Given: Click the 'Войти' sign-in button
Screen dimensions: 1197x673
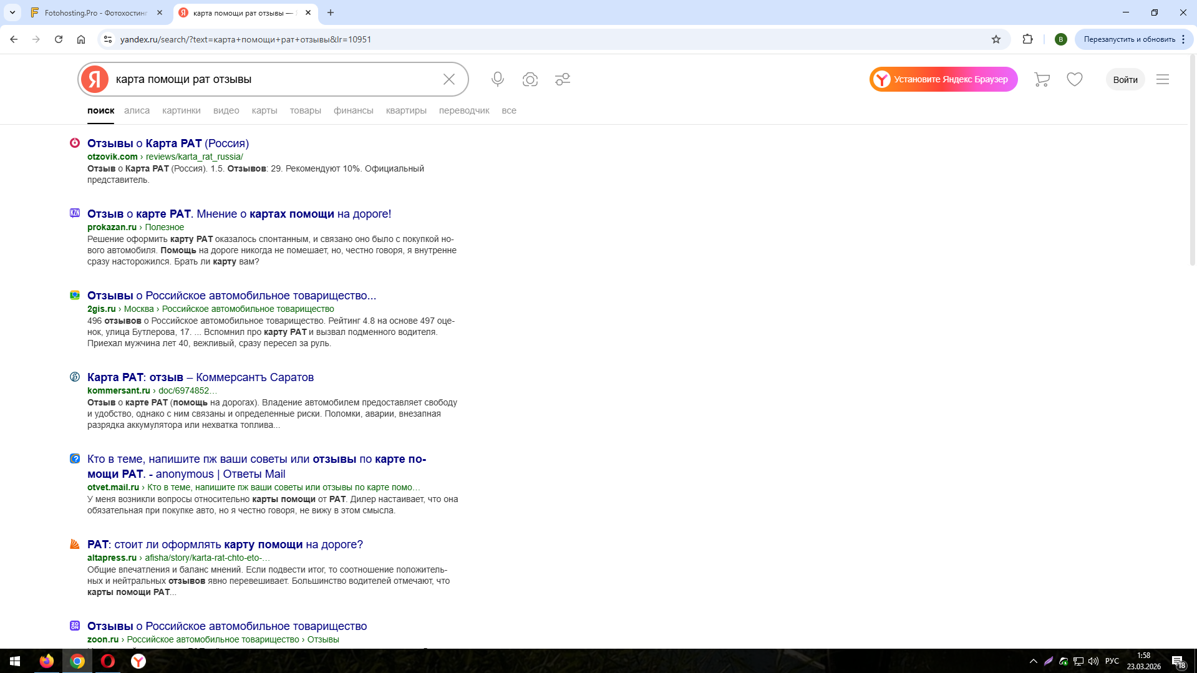Looking at the screenshot, I should pos(1125,79).
